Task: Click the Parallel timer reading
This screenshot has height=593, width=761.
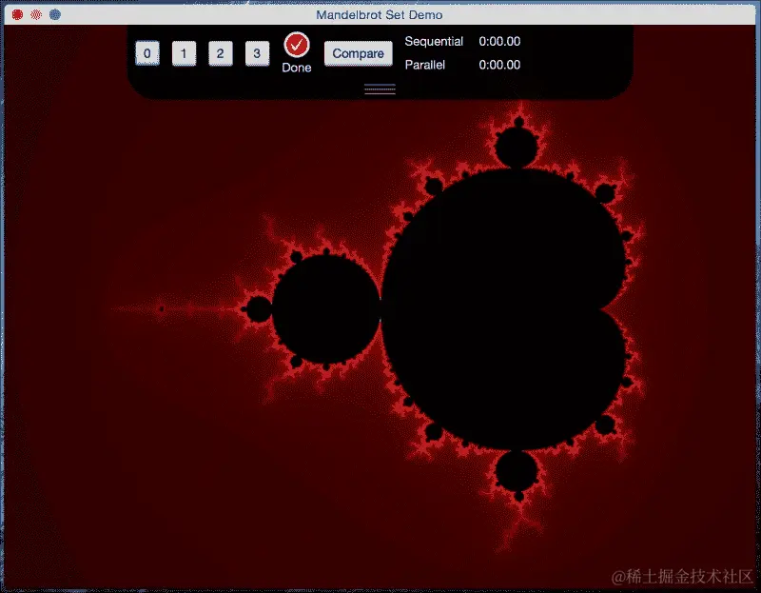Action: click(501, 65)
